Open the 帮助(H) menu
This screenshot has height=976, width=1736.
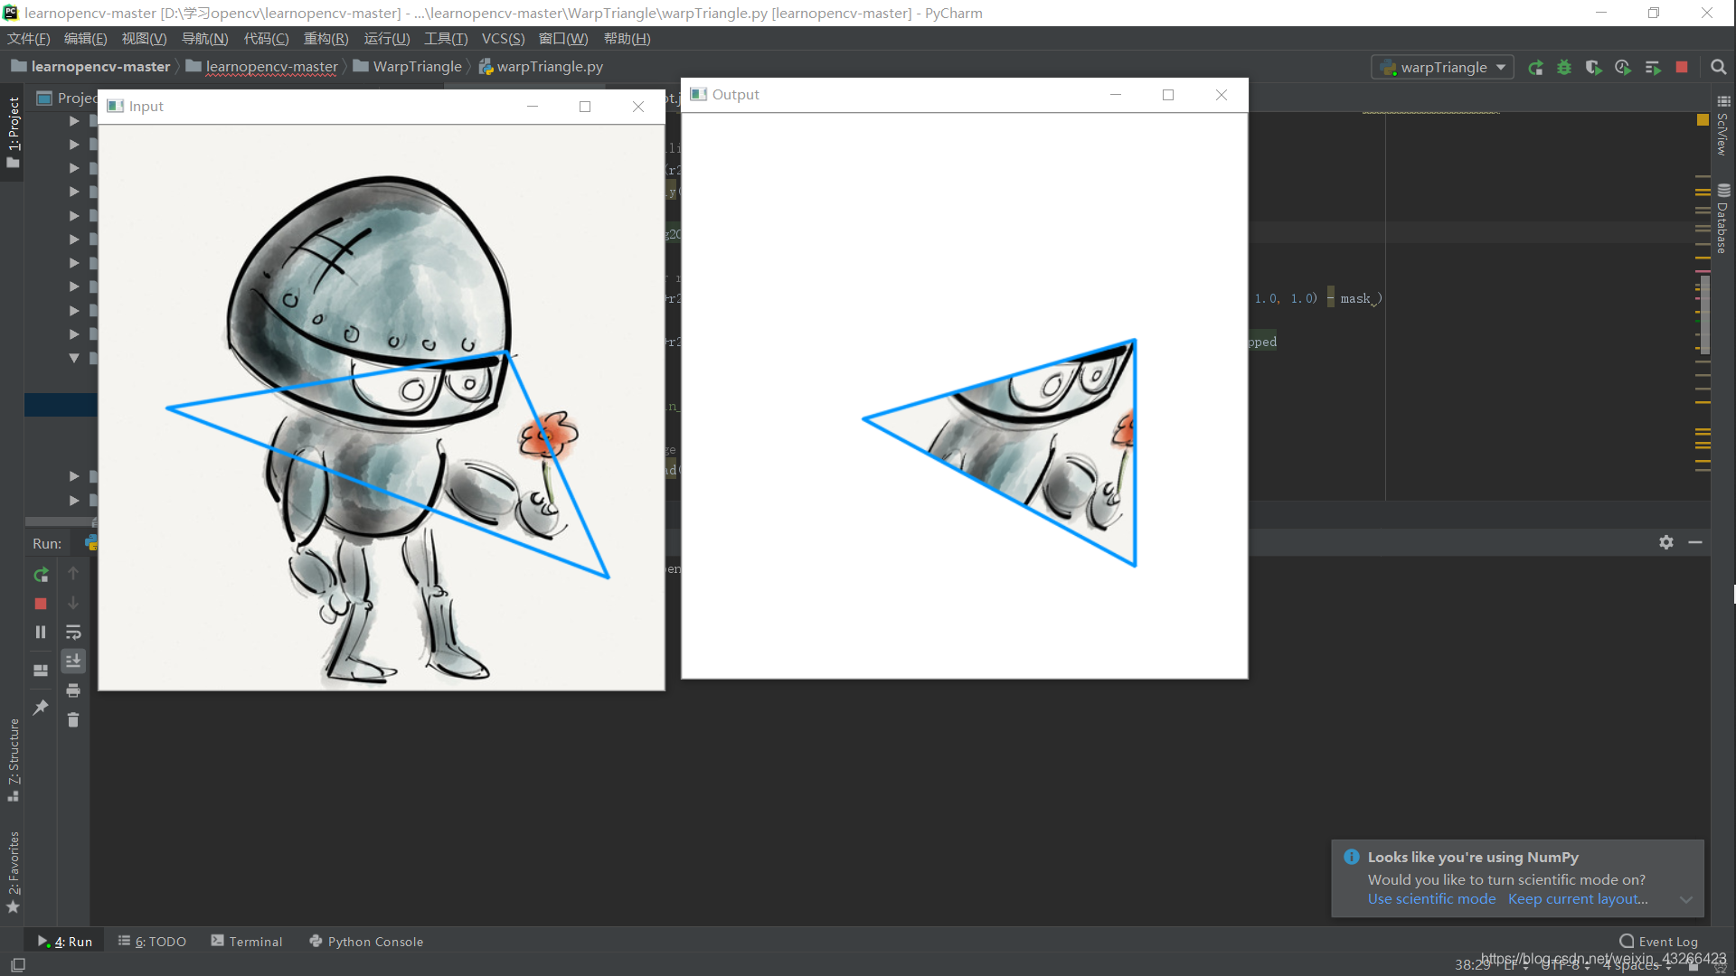tap(627, 39)
